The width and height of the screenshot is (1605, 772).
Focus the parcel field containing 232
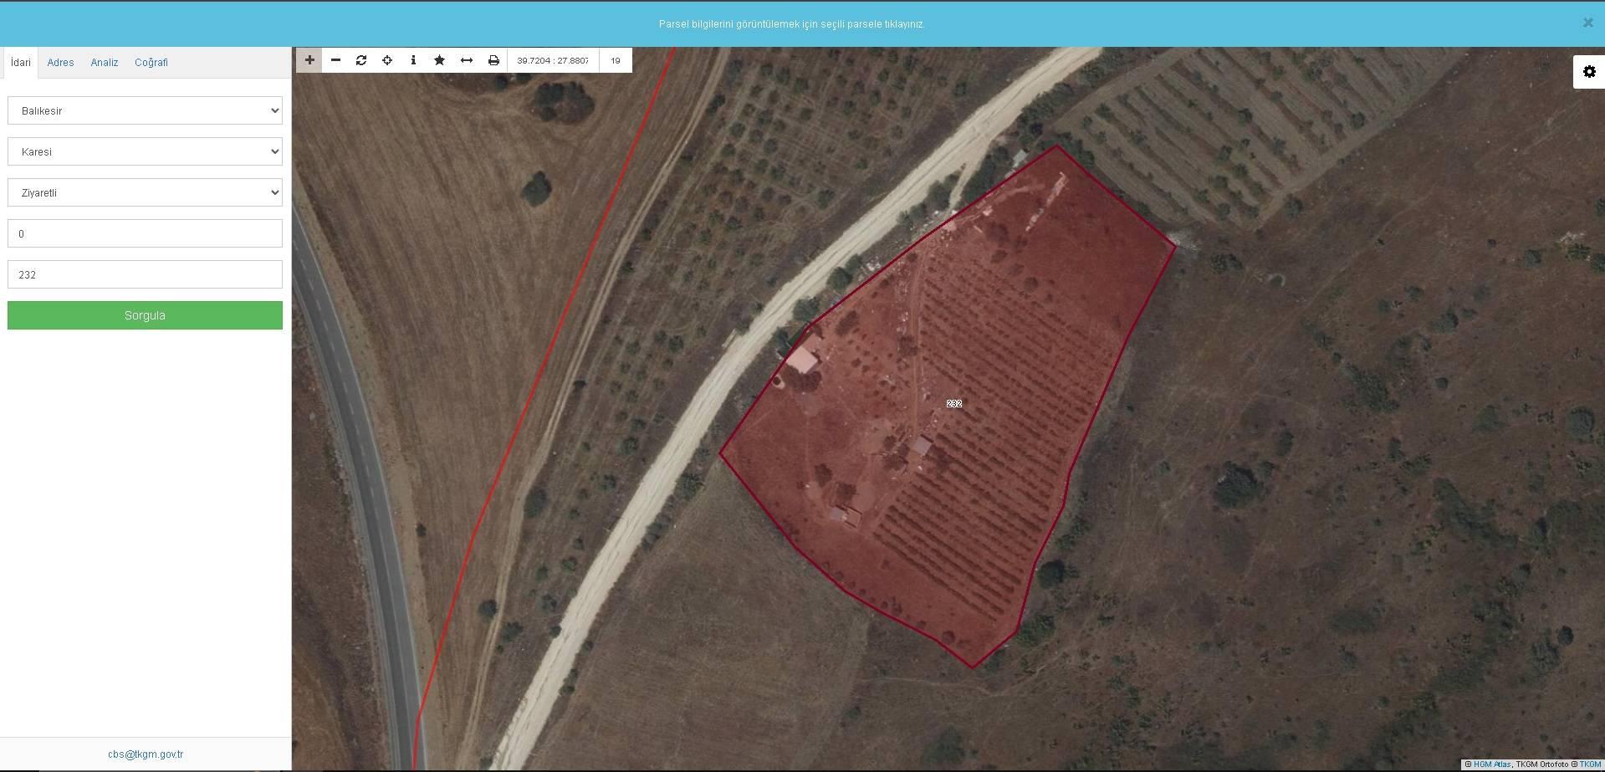(x=145, y=274)
